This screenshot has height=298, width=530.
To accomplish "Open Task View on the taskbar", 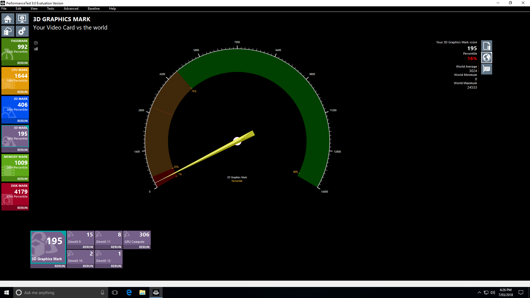I will [x=115, y=292].
